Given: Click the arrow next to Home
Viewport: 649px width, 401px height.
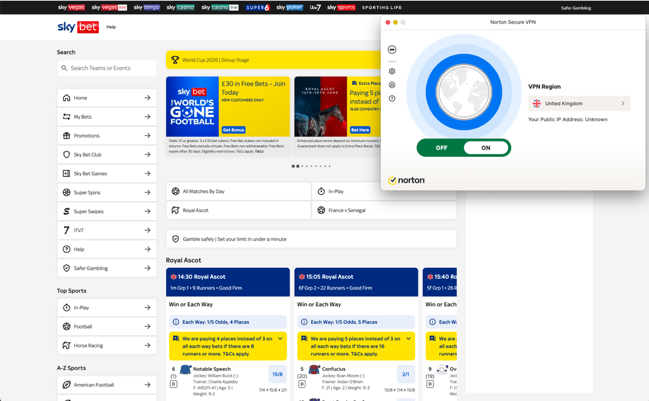Looking at the screenshot, I should [x=147, y=98].
